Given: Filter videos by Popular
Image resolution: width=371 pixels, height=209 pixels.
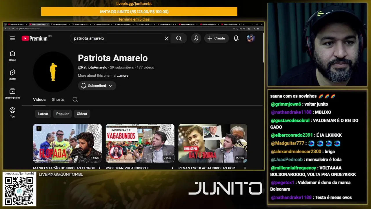Looking at the screenshot, I should [x=62, y=114].
